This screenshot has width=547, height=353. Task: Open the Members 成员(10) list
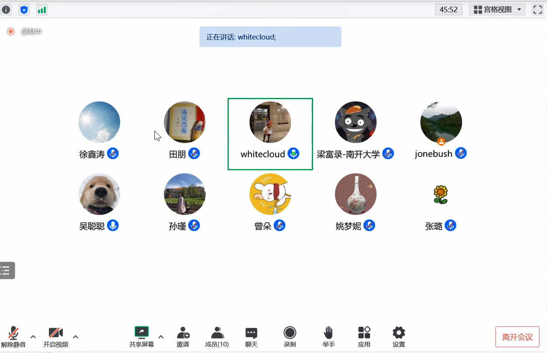click(217, 336)
